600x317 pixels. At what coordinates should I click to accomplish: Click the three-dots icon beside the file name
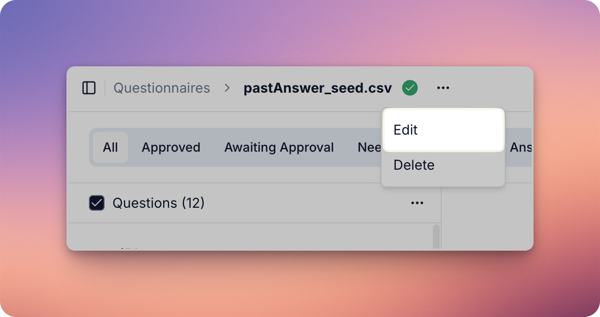(443, 88)
